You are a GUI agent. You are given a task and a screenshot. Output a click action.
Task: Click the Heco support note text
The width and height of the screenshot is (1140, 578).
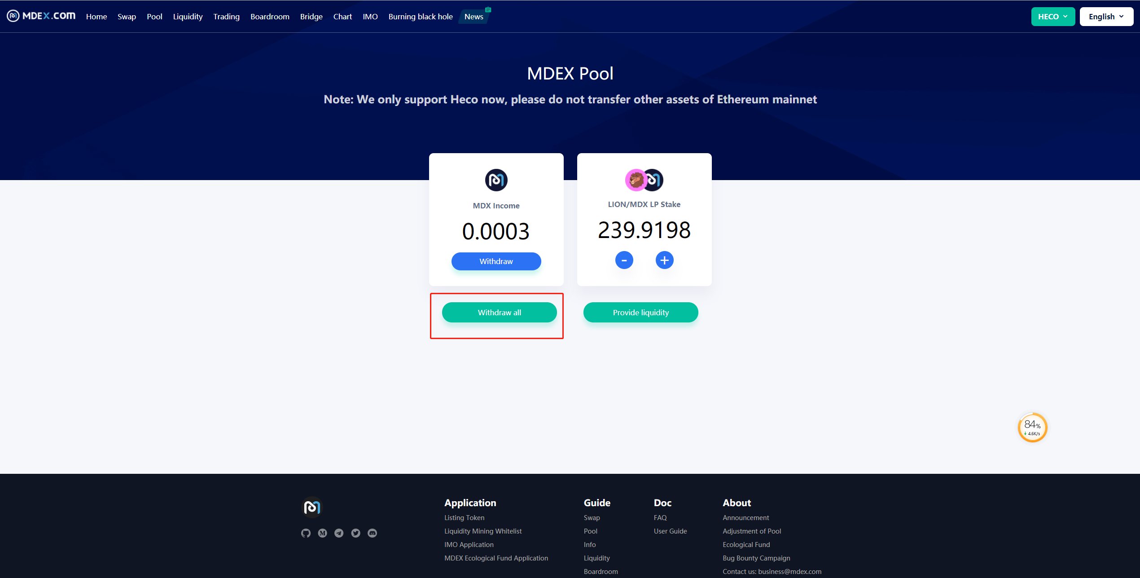pyautogui.click(x=570, y=99)
